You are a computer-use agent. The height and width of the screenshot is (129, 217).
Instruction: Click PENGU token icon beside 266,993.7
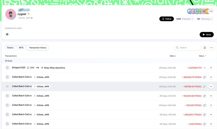coord(205,115)
